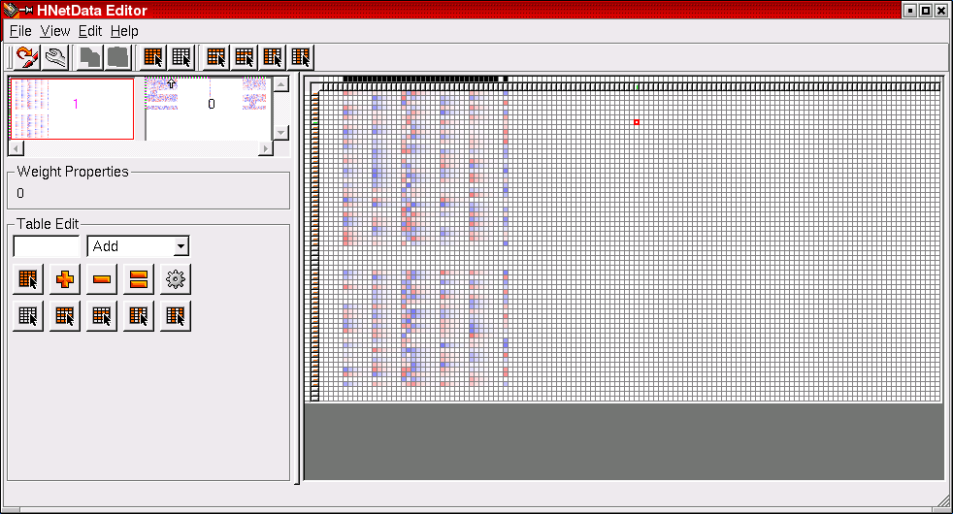Open the Add operation dropdown
Image resolution: width=953 pixels, height=514 pixels.
[138, 246]
